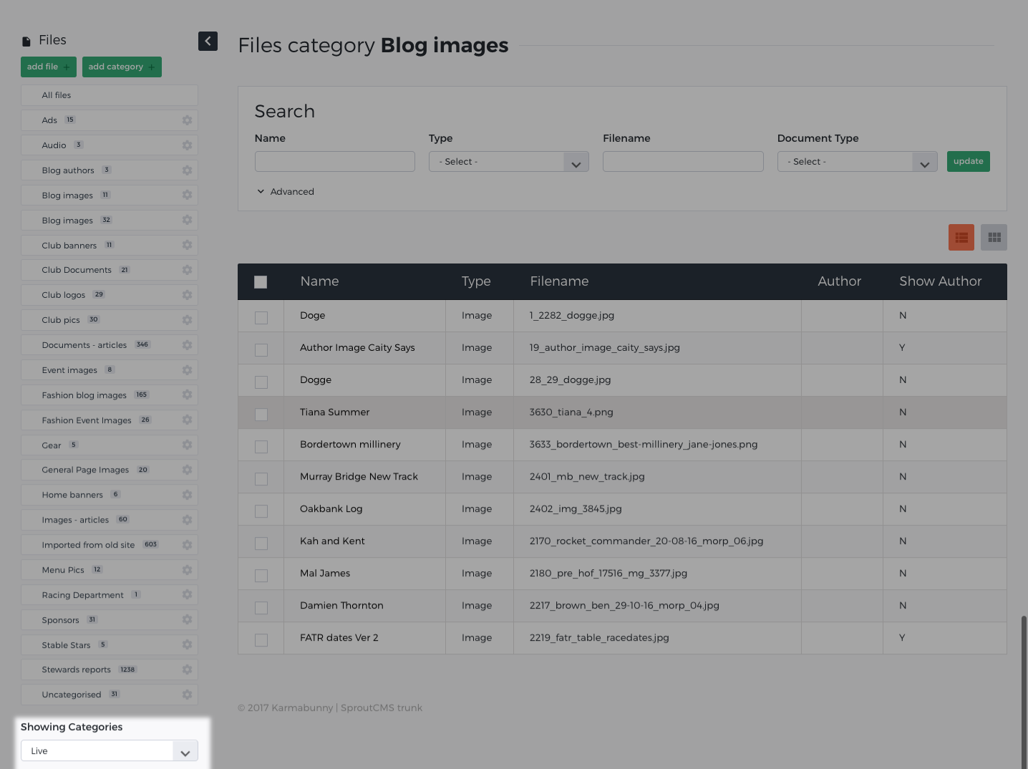This screenshot has height=769, width=1028.
Task: Check the box for Author Image Caity Says
Action: click(261, 350)
